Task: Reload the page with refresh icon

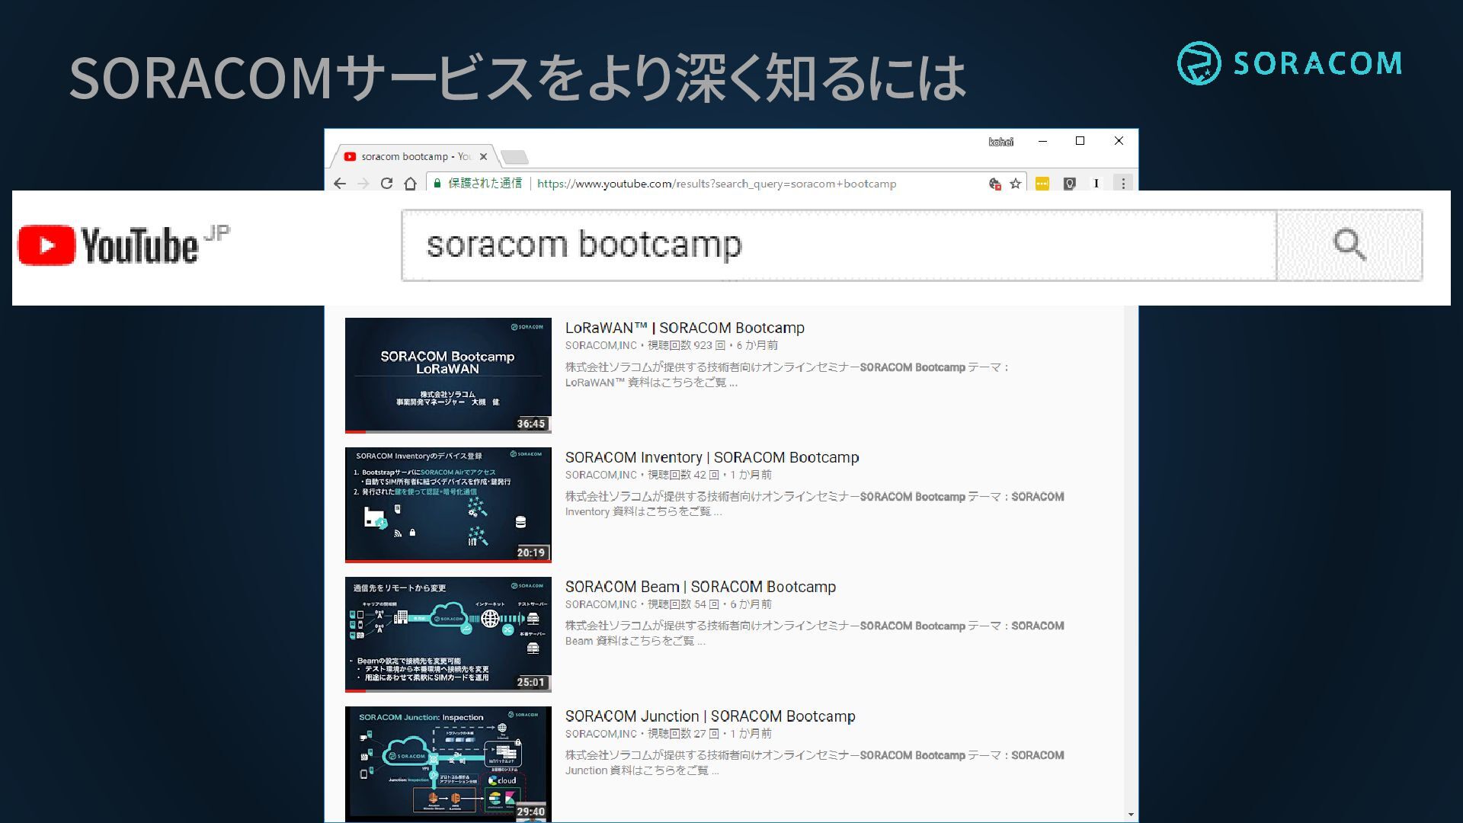Action: [x=386, y=184]
